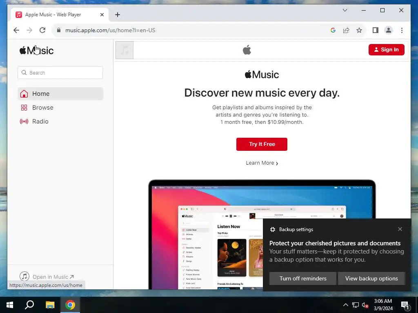The image size is (418, 313).
Task: Dismiss the Backup settings notification
Action: [400, 229]
